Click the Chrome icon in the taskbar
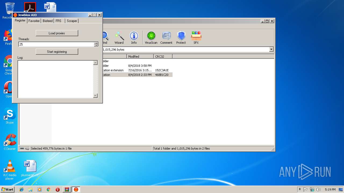This screenshot has width=344, height=193. coord(48,190)
